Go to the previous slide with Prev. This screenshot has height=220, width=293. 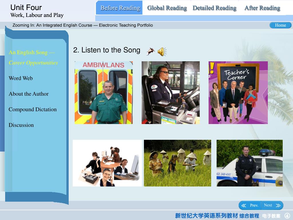(250, 205)
